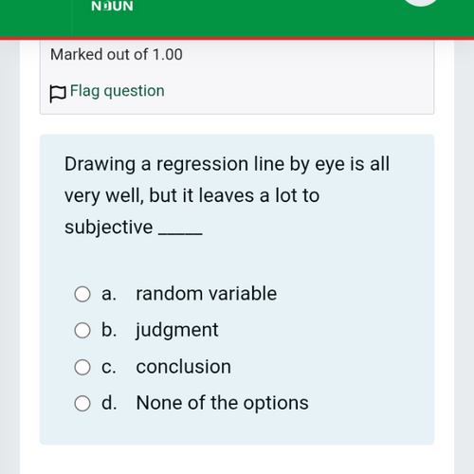474x474 pixels.
Task: Click the flag icon beside Flag question
Action: (x=58, y=94)
